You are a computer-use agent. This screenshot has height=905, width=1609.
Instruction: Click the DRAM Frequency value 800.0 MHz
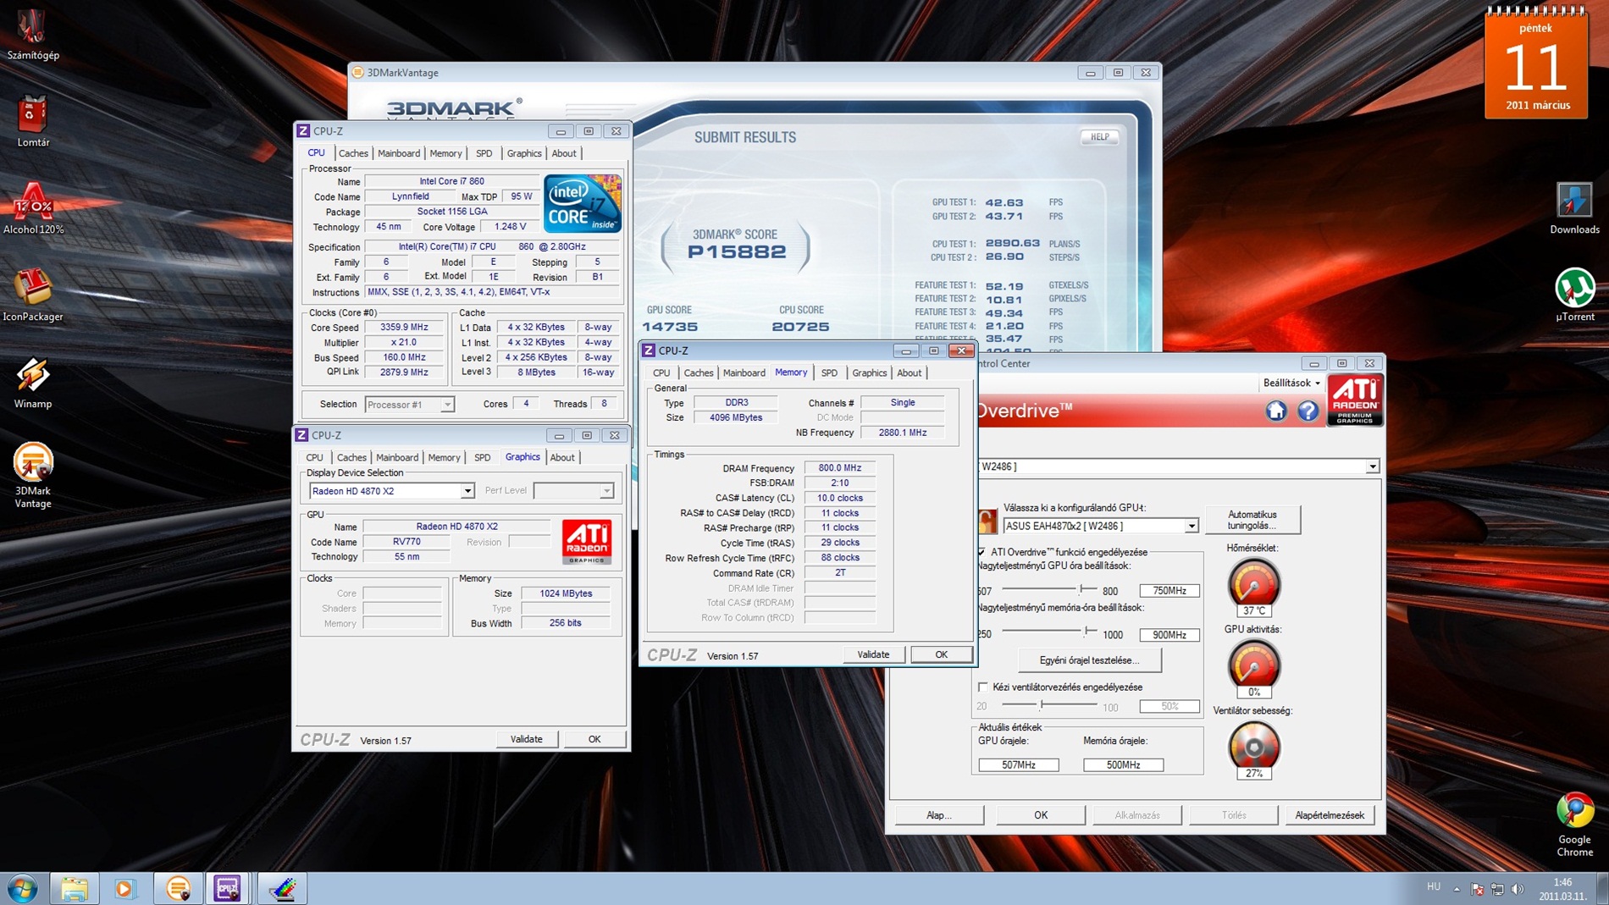click(x=839, y=468)
